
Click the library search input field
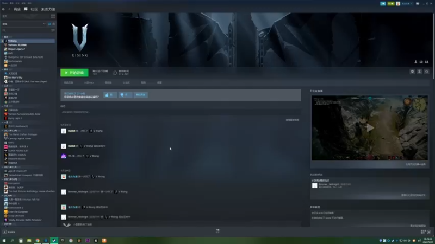[27, 30]
